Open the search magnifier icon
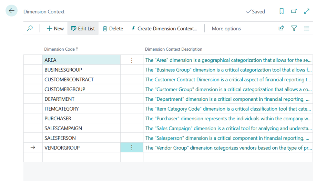Image resolution: width=336 pixels, height=181 pixels. [x=30, y=29]
